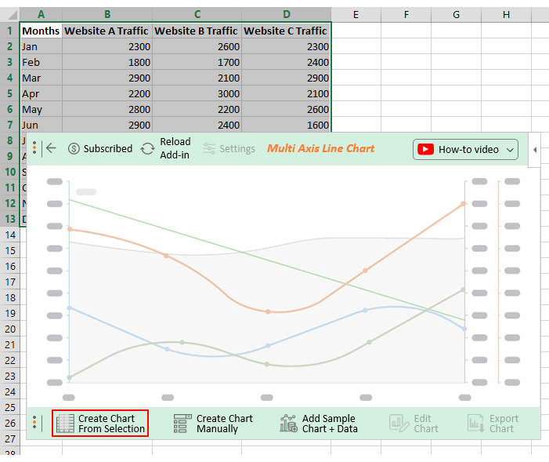Viewport: 549px width, 462px height.
Task: Click the Feb cell
Action: (41, 62)
